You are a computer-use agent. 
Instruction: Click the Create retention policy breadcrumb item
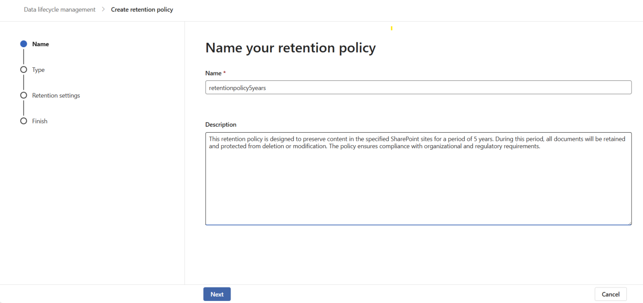[142, 9]
